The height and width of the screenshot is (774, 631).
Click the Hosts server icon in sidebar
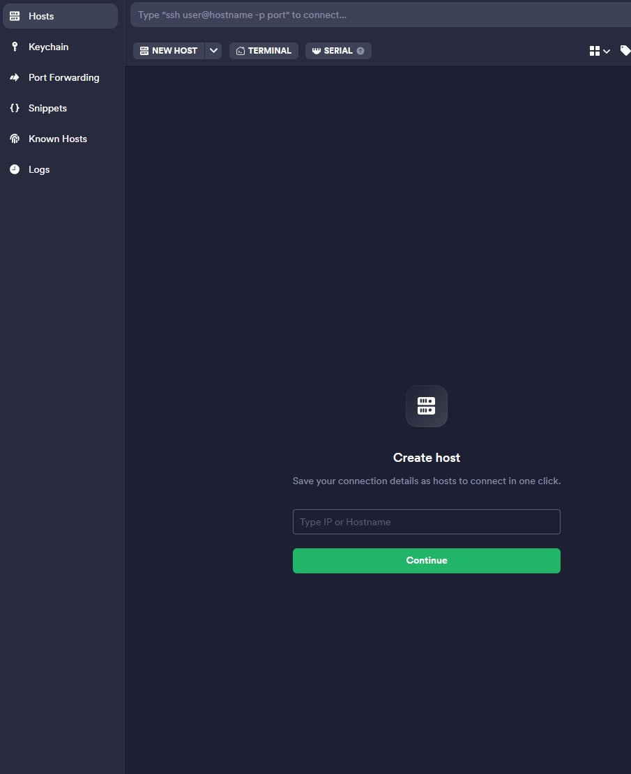[15, 16]
